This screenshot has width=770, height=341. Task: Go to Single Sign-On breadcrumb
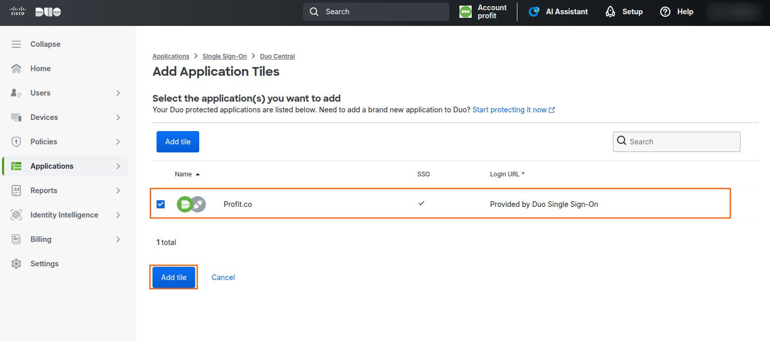point(225,56)
